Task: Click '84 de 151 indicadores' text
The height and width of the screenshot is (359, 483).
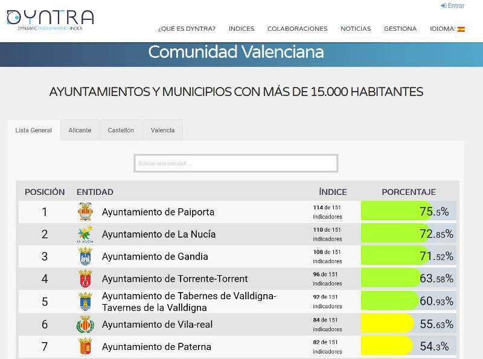Action: [x=327, y=324]
